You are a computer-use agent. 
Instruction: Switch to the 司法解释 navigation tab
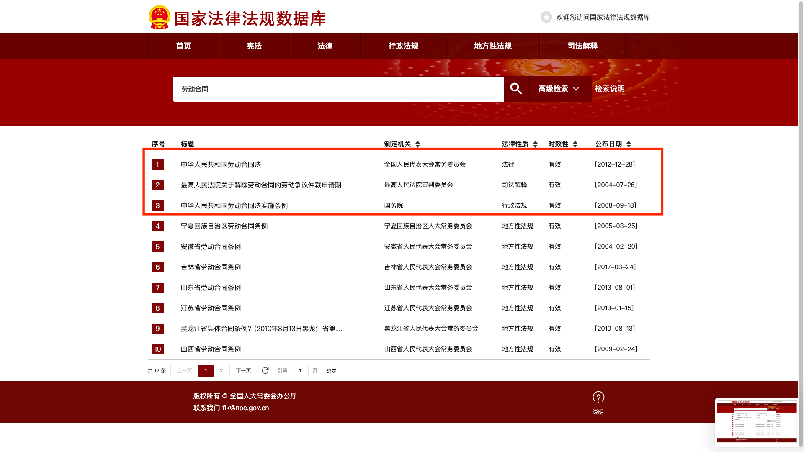coord(582,46)
